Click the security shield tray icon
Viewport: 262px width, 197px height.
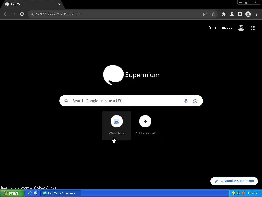[x=234, y=193]
